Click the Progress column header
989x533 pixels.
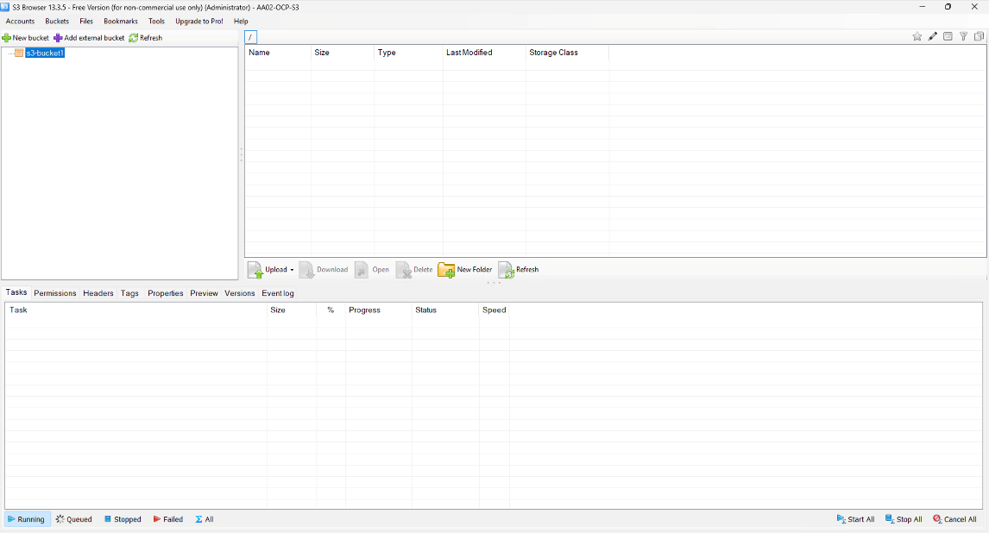coord(379,310)
